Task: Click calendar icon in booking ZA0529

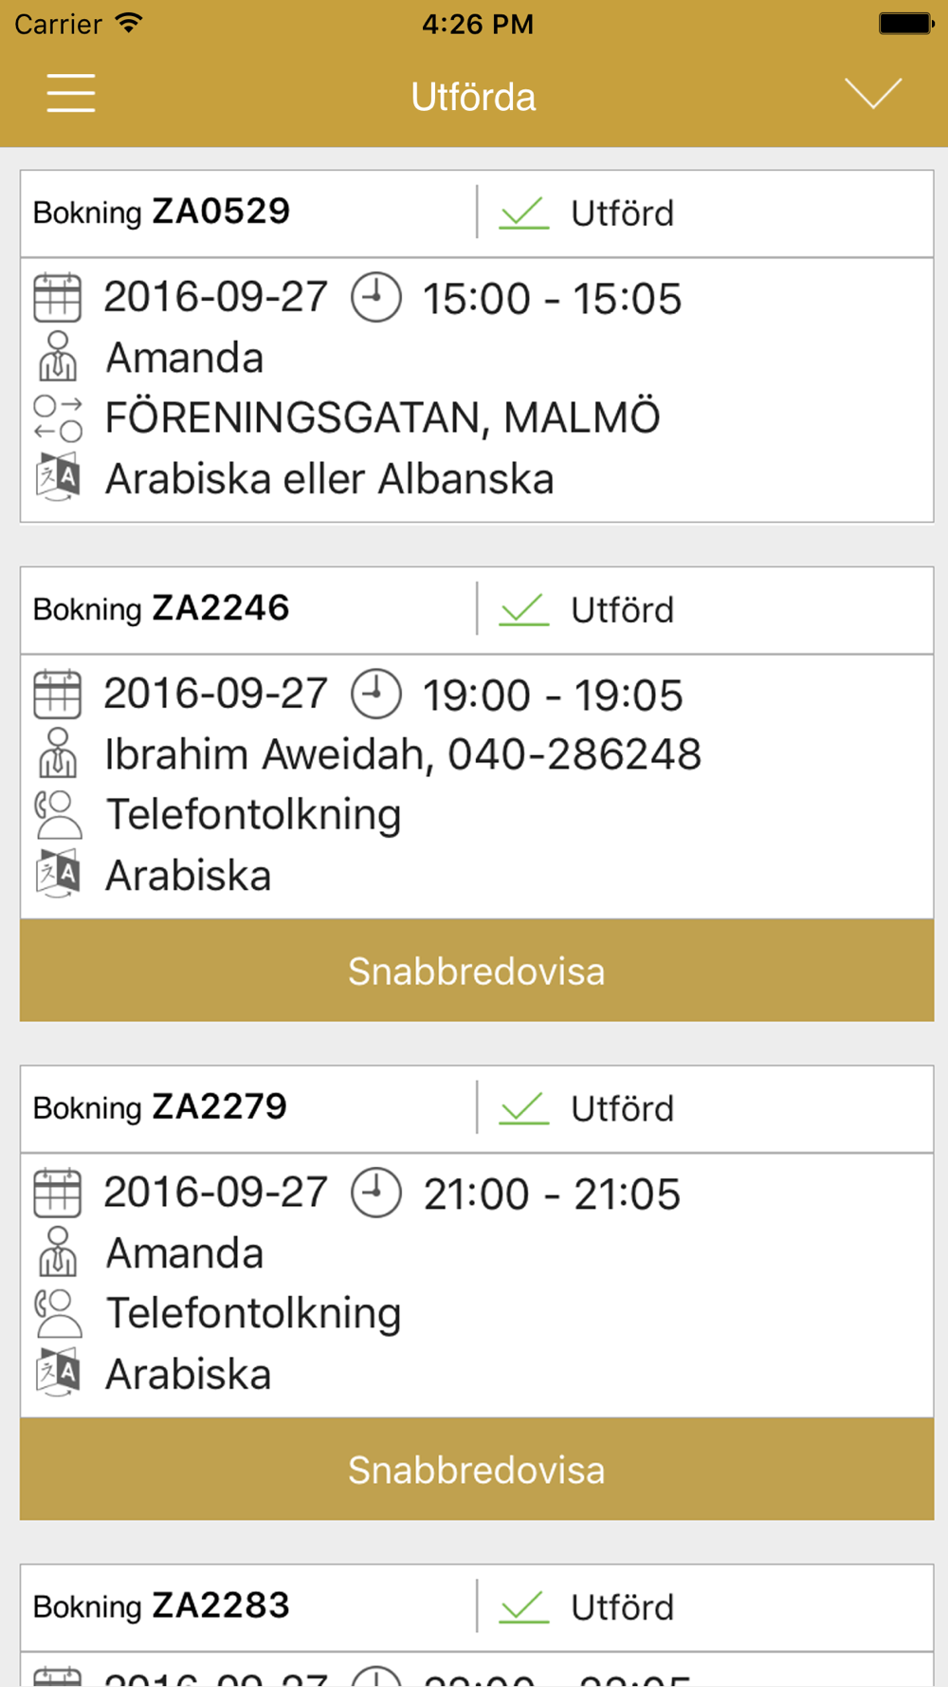Action: [x=58, y=298]
